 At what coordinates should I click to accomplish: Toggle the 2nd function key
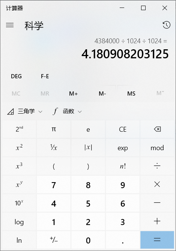[19, 129]
